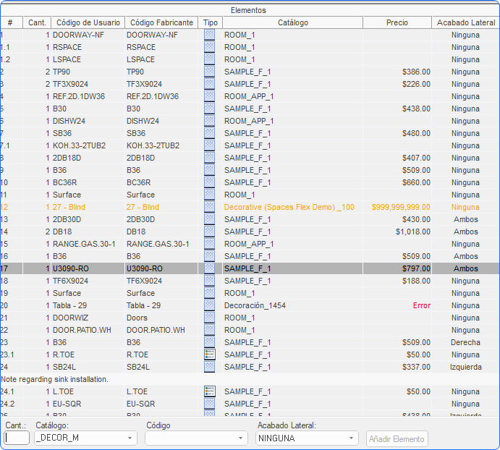Click the Añadir Elemento button
500x450 pixels.
pos(397,439)
